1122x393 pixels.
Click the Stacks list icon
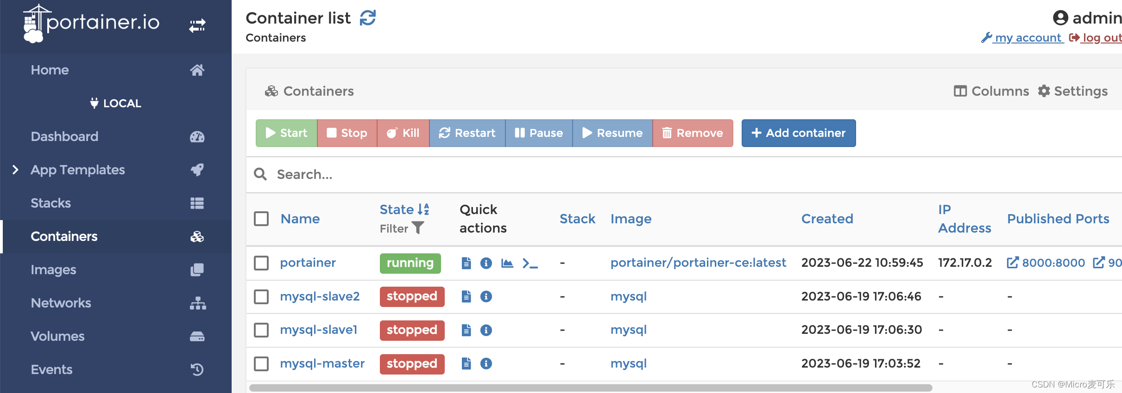[x=197, y=203]
